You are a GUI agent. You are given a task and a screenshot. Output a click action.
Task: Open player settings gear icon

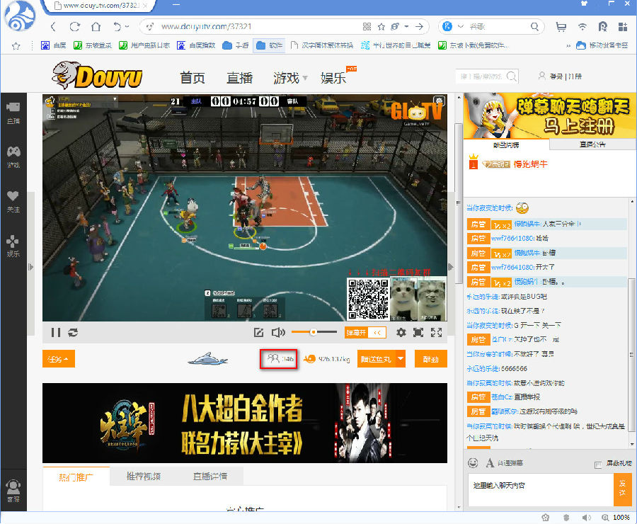(401, 333)
